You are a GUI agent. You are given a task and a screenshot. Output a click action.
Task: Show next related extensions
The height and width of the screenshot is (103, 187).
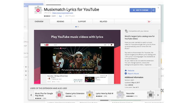(158, 95)
